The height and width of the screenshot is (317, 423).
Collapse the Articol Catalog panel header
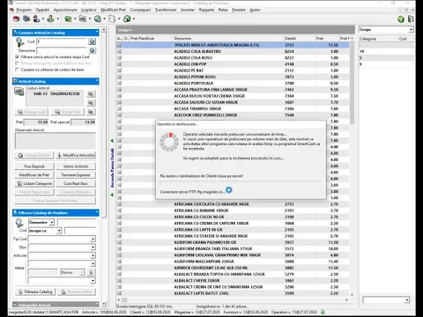tap(97, 81)
